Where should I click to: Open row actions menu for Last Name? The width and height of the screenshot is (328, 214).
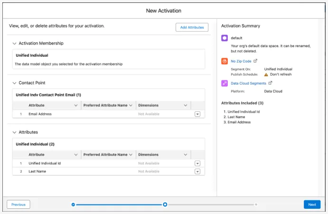point(197,171)
